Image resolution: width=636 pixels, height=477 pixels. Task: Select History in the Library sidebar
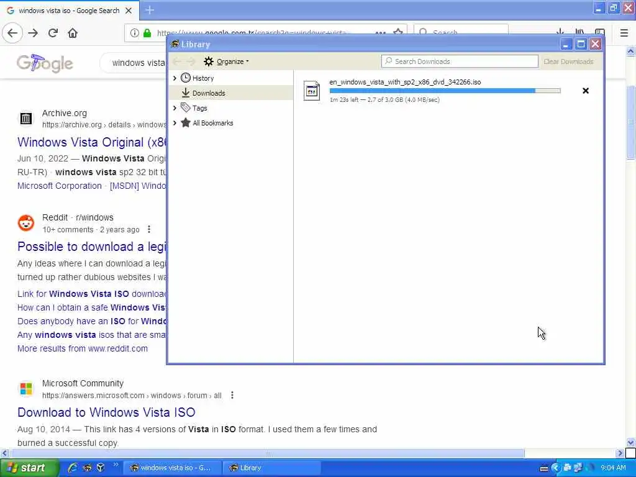[x=203, y=78]
